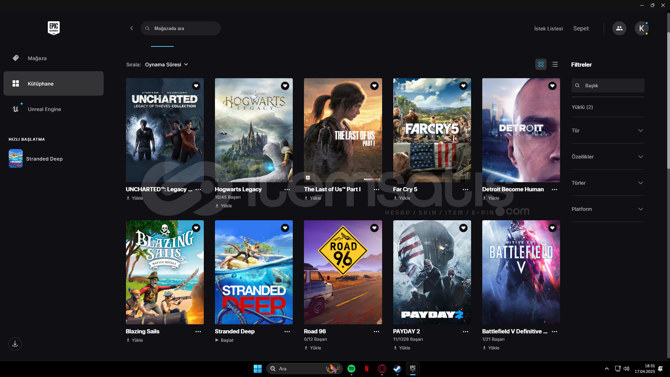
Task: Click Yükle under Battlefield V Definitive
Action: [x=491, y=348]
